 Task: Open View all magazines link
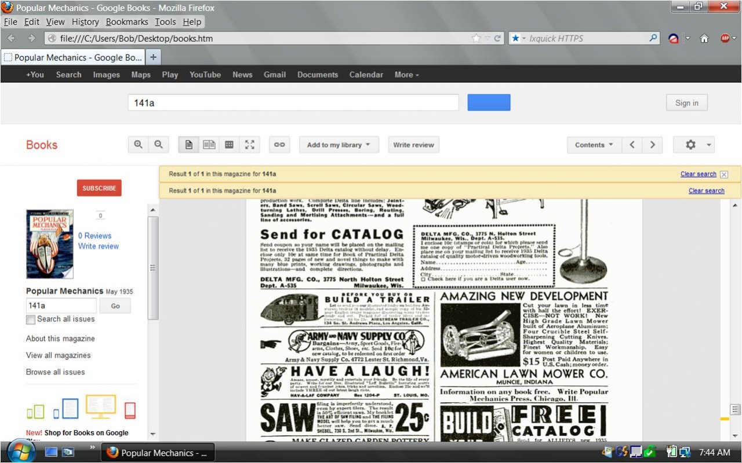(x=59, y=355)
